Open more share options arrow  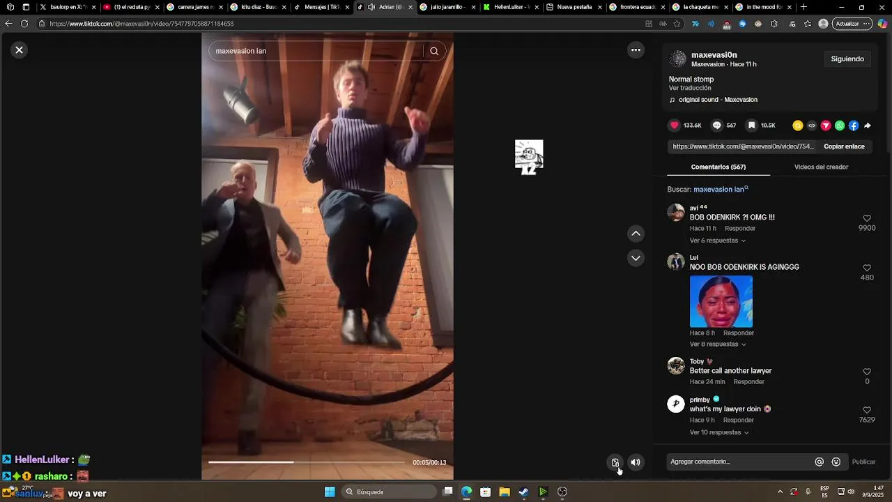868,125
